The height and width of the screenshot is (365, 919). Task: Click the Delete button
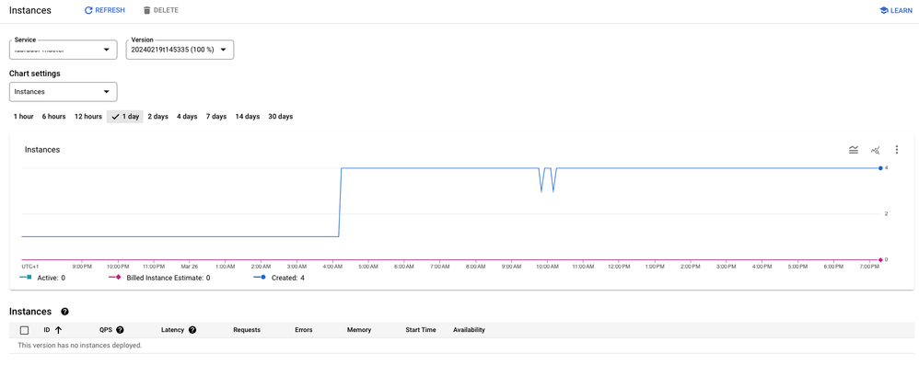click(x=160, y=10)
